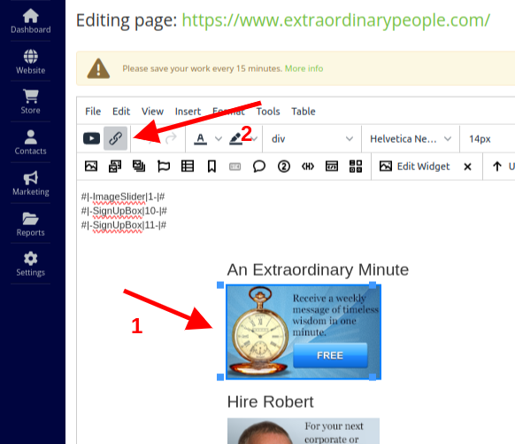
Task: Open the Insert menu
Action: click(x=188, y=112)
